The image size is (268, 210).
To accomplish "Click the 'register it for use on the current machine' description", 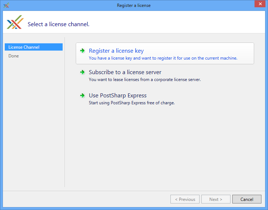I will pyautogui.click(x=163, y=58).
